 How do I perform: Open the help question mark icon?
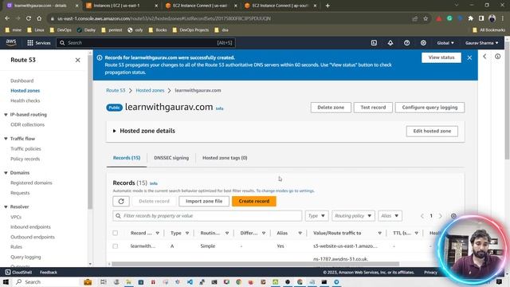pyautogui.click(x=406, y=42)
